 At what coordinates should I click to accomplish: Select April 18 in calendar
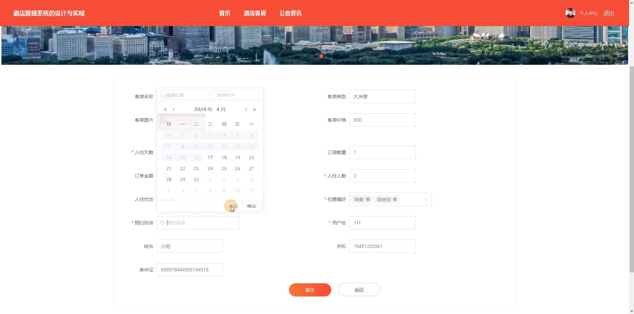224,158
